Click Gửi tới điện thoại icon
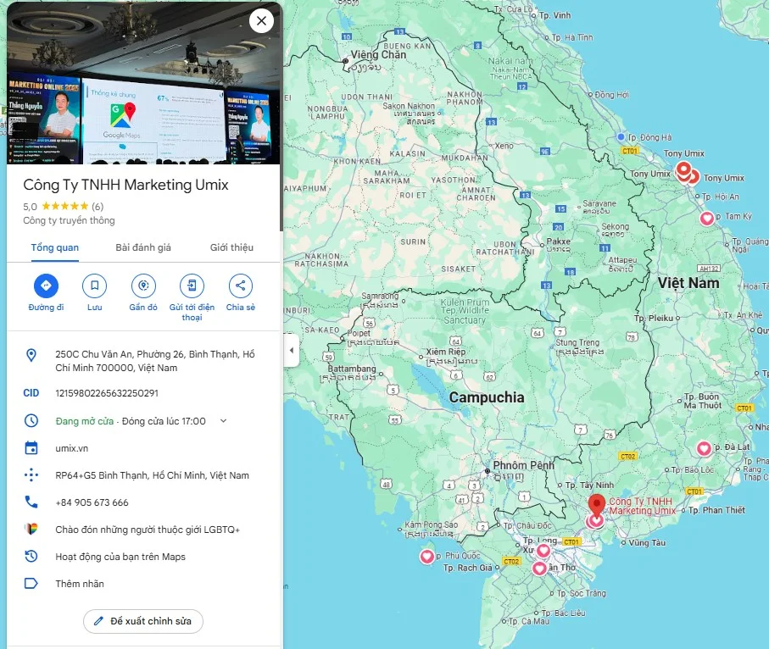This screenshot has height=649, width=769. click(x=192, y=286)
